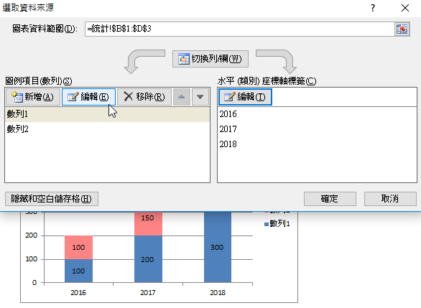Move series up with the up arrow
The width and height of the screenshot is (421, 308).
(x=182, y=97)
